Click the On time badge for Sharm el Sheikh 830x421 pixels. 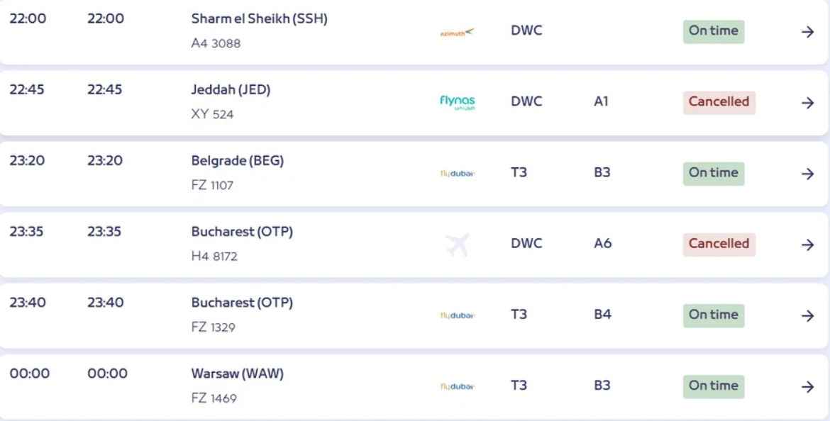[x=713, y=31]
